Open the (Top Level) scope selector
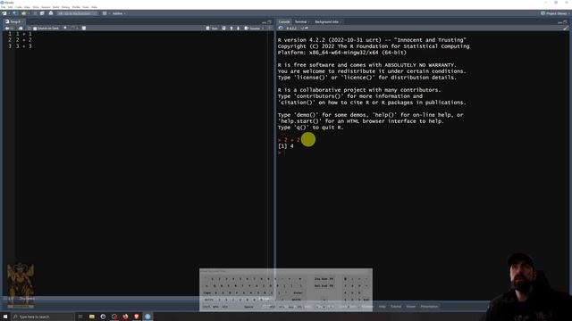The image size is (572, 321). [28, 299]
